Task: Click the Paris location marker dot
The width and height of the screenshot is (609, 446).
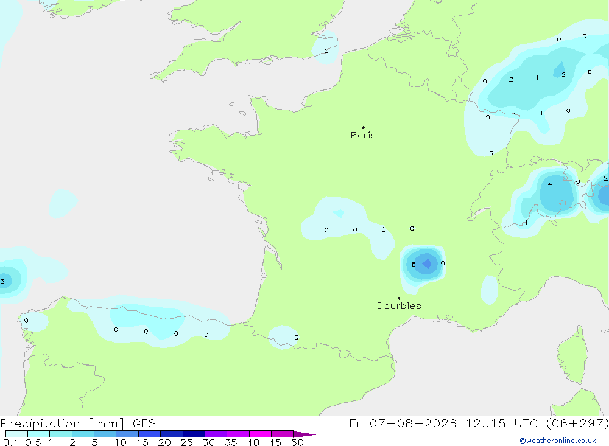Action: click(363, 127)
